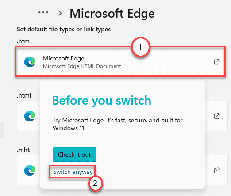
Task: Click Edge icon in .htm row
Action: tap(30, 62)
